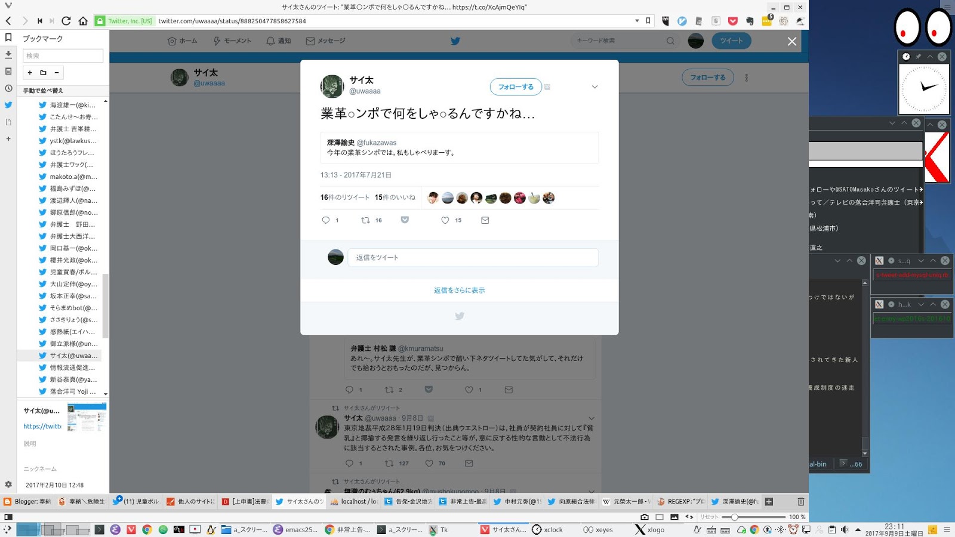Screen dimensions: 955x537
Task: Switch to the Blogger browser tab
Action: (x=27, y=502)
